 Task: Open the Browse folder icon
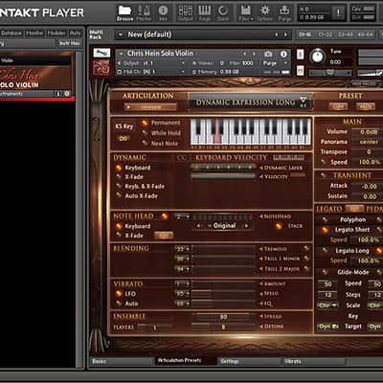click(x=124, y=12)
